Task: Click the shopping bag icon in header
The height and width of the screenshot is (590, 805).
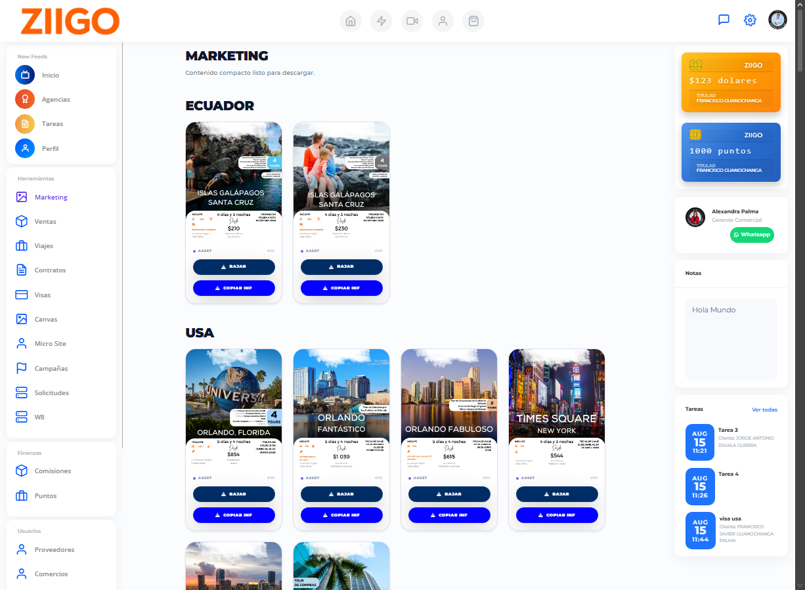Action: click(x=473, y=21)
